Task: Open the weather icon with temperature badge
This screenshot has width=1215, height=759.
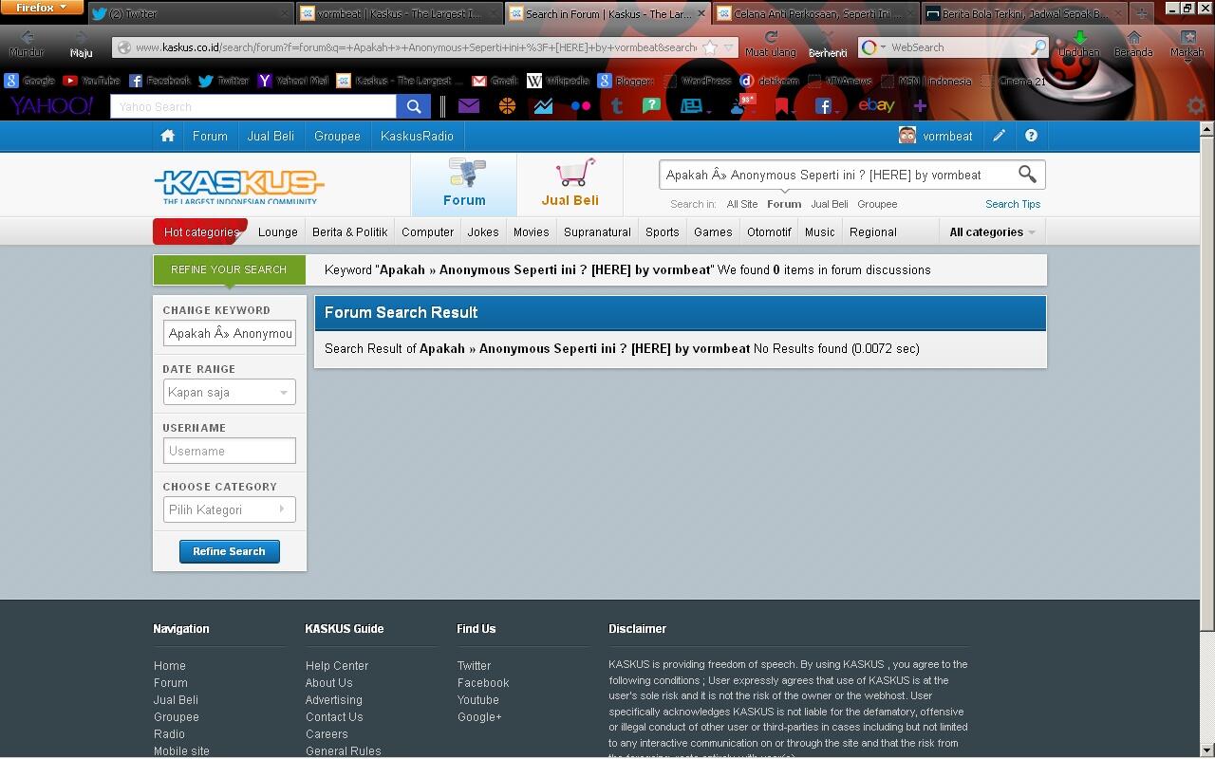Action: coord(741,105)
